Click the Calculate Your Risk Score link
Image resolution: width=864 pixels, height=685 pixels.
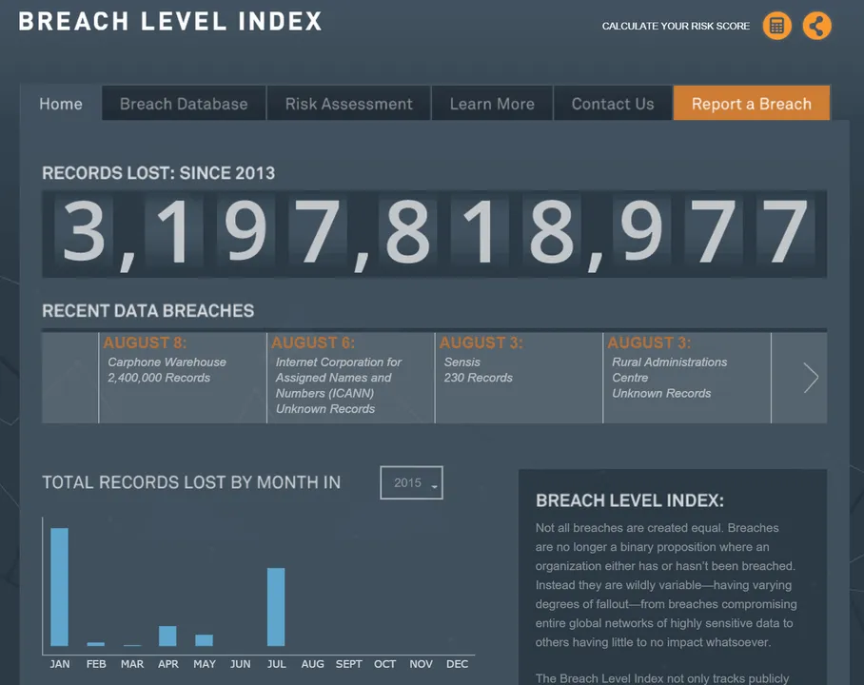pos(676,26)
